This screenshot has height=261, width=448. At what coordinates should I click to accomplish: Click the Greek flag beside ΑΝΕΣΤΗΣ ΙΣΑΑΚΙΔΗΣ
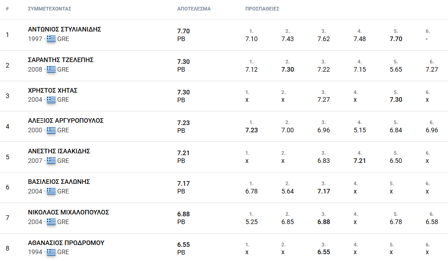[x=51, y=161]
